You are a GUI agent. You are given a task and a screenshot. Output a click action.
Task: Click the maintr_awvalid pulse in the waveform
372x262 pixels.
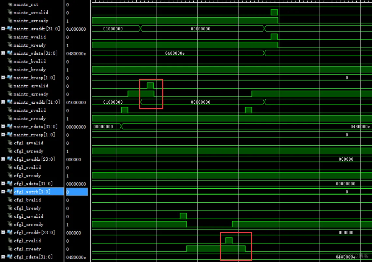click(274, 12)
